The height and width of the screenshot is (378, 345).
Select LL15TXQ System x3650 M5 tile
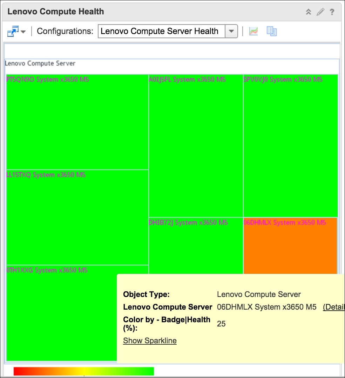point(77,217)
